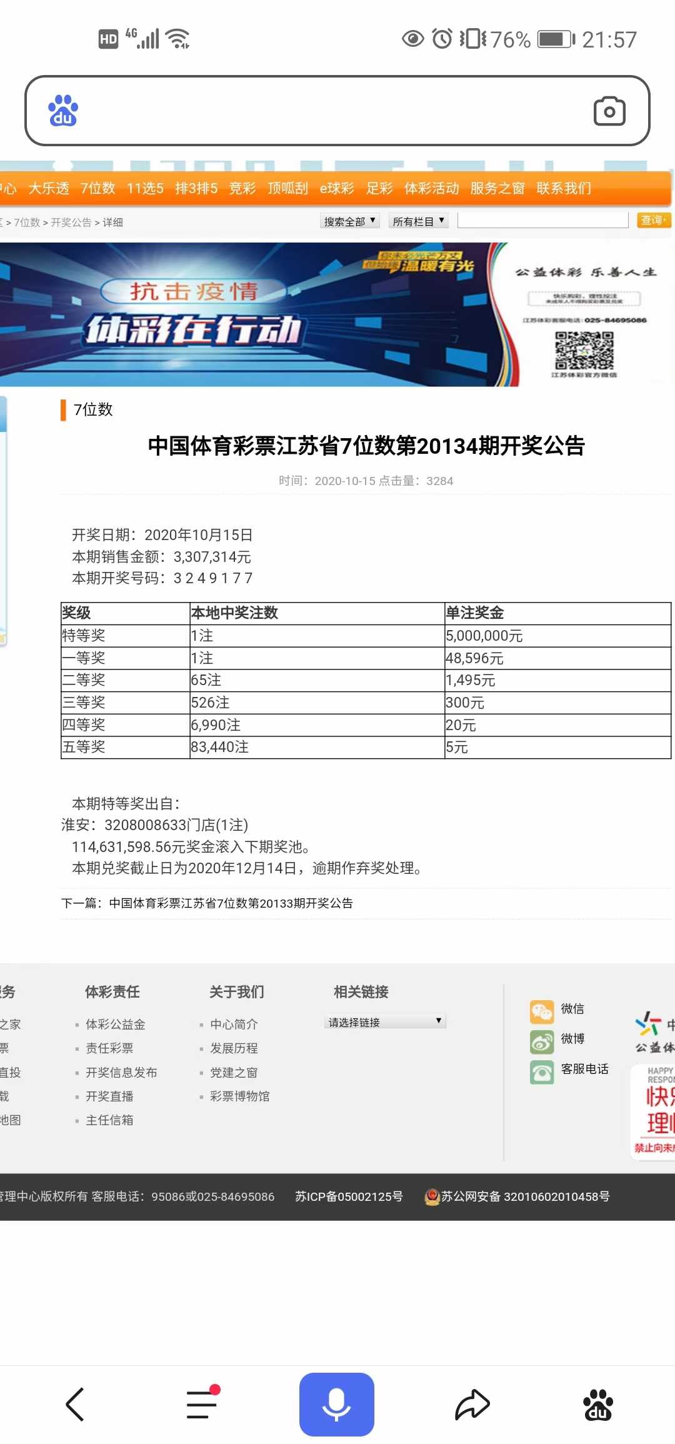Image resolution: width=675 pixels, height=1444 pixels.
Task: Tap the Baidu address search bar
Action: click(x=337, y=111)
